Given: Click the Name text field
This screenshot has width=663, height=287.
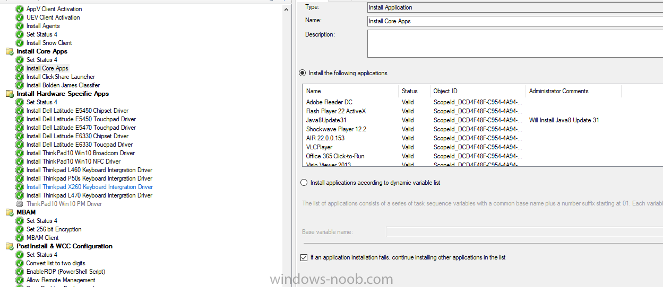Looking at the screenshot, I should 515,21.
